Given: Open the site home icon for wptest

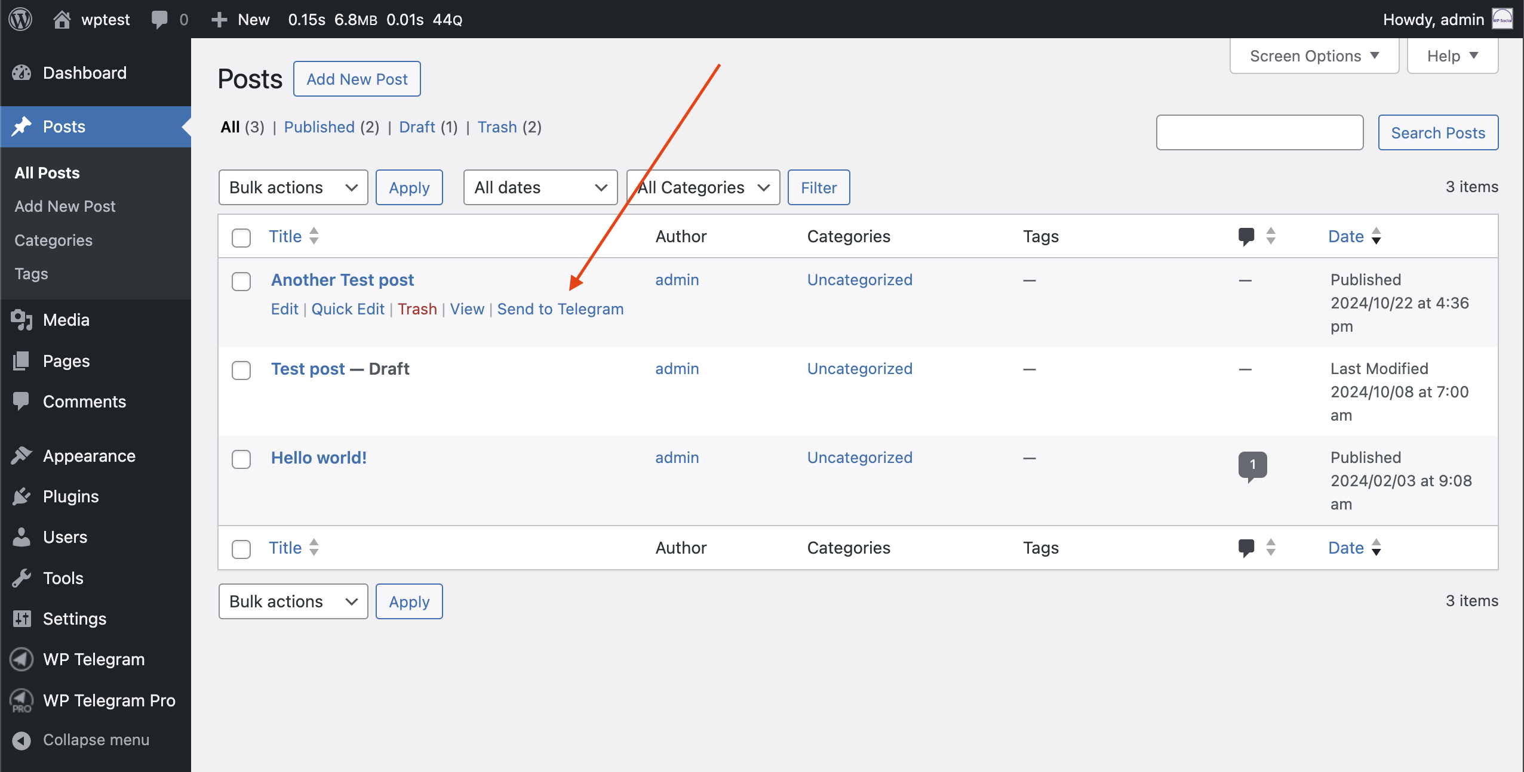Looking at the screenshot, I should [x=62, y=19].
